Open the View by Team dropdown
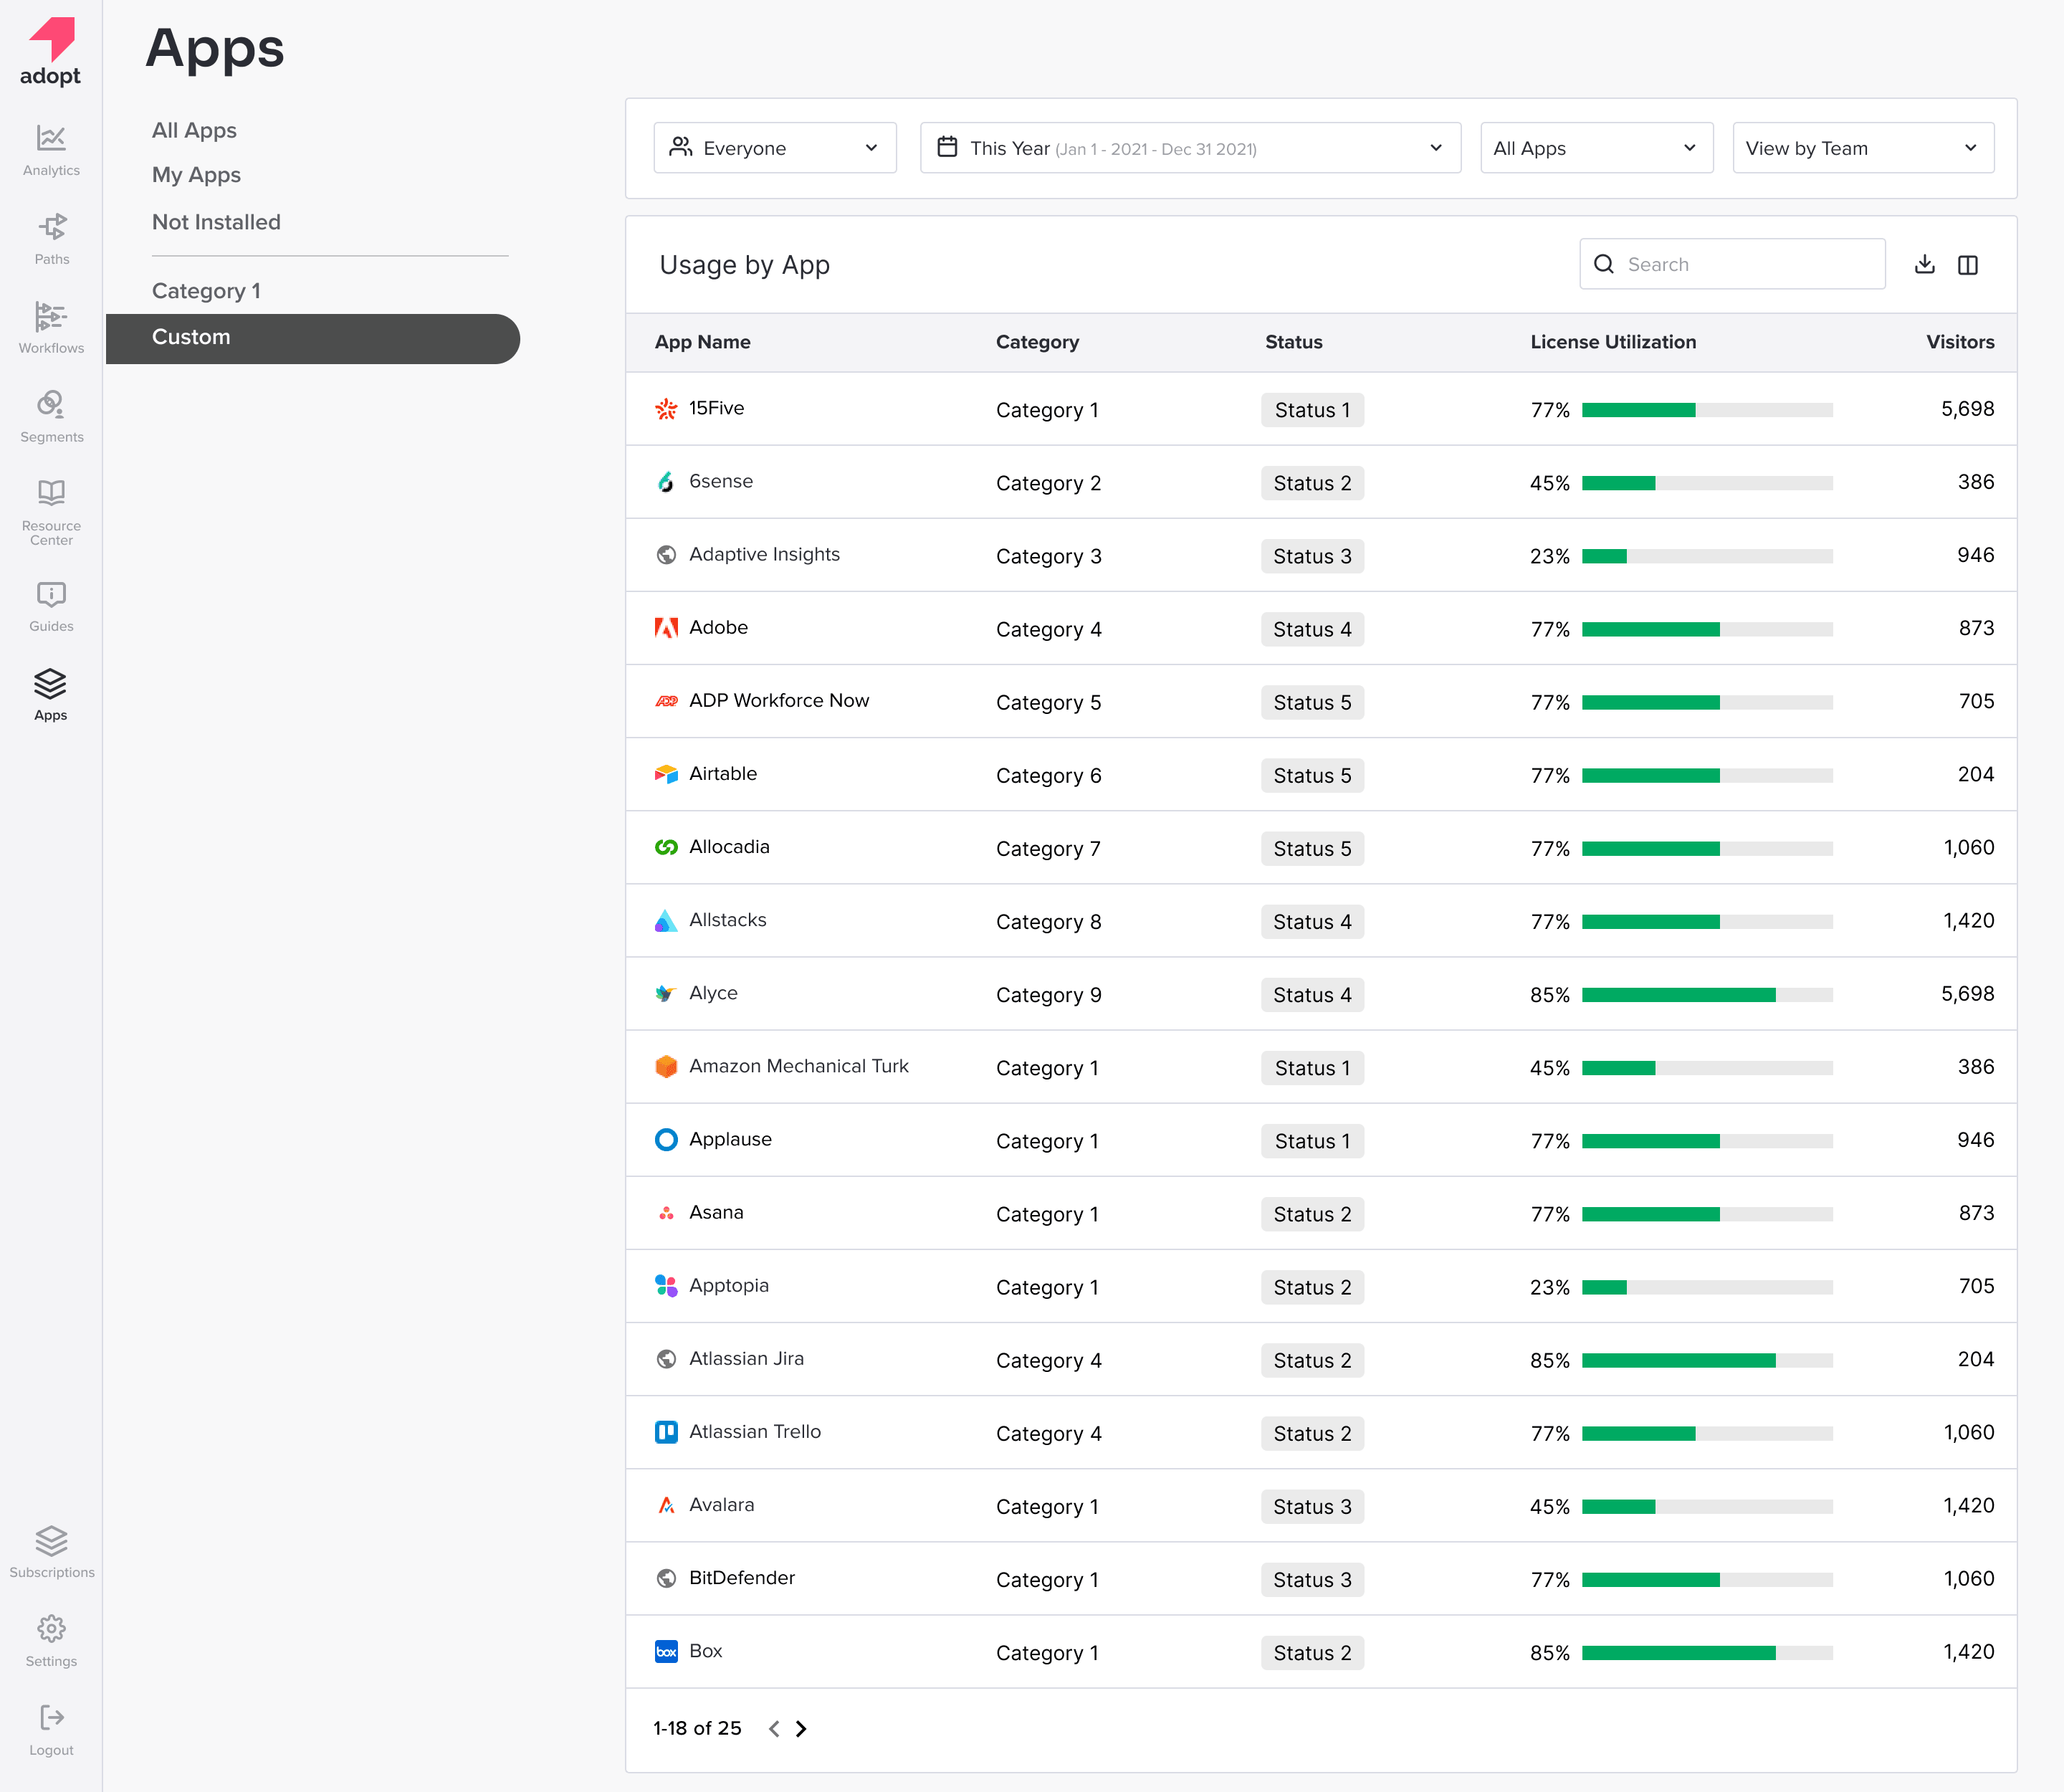Screen dimensions: 2064x1792 coord(1863,148)
